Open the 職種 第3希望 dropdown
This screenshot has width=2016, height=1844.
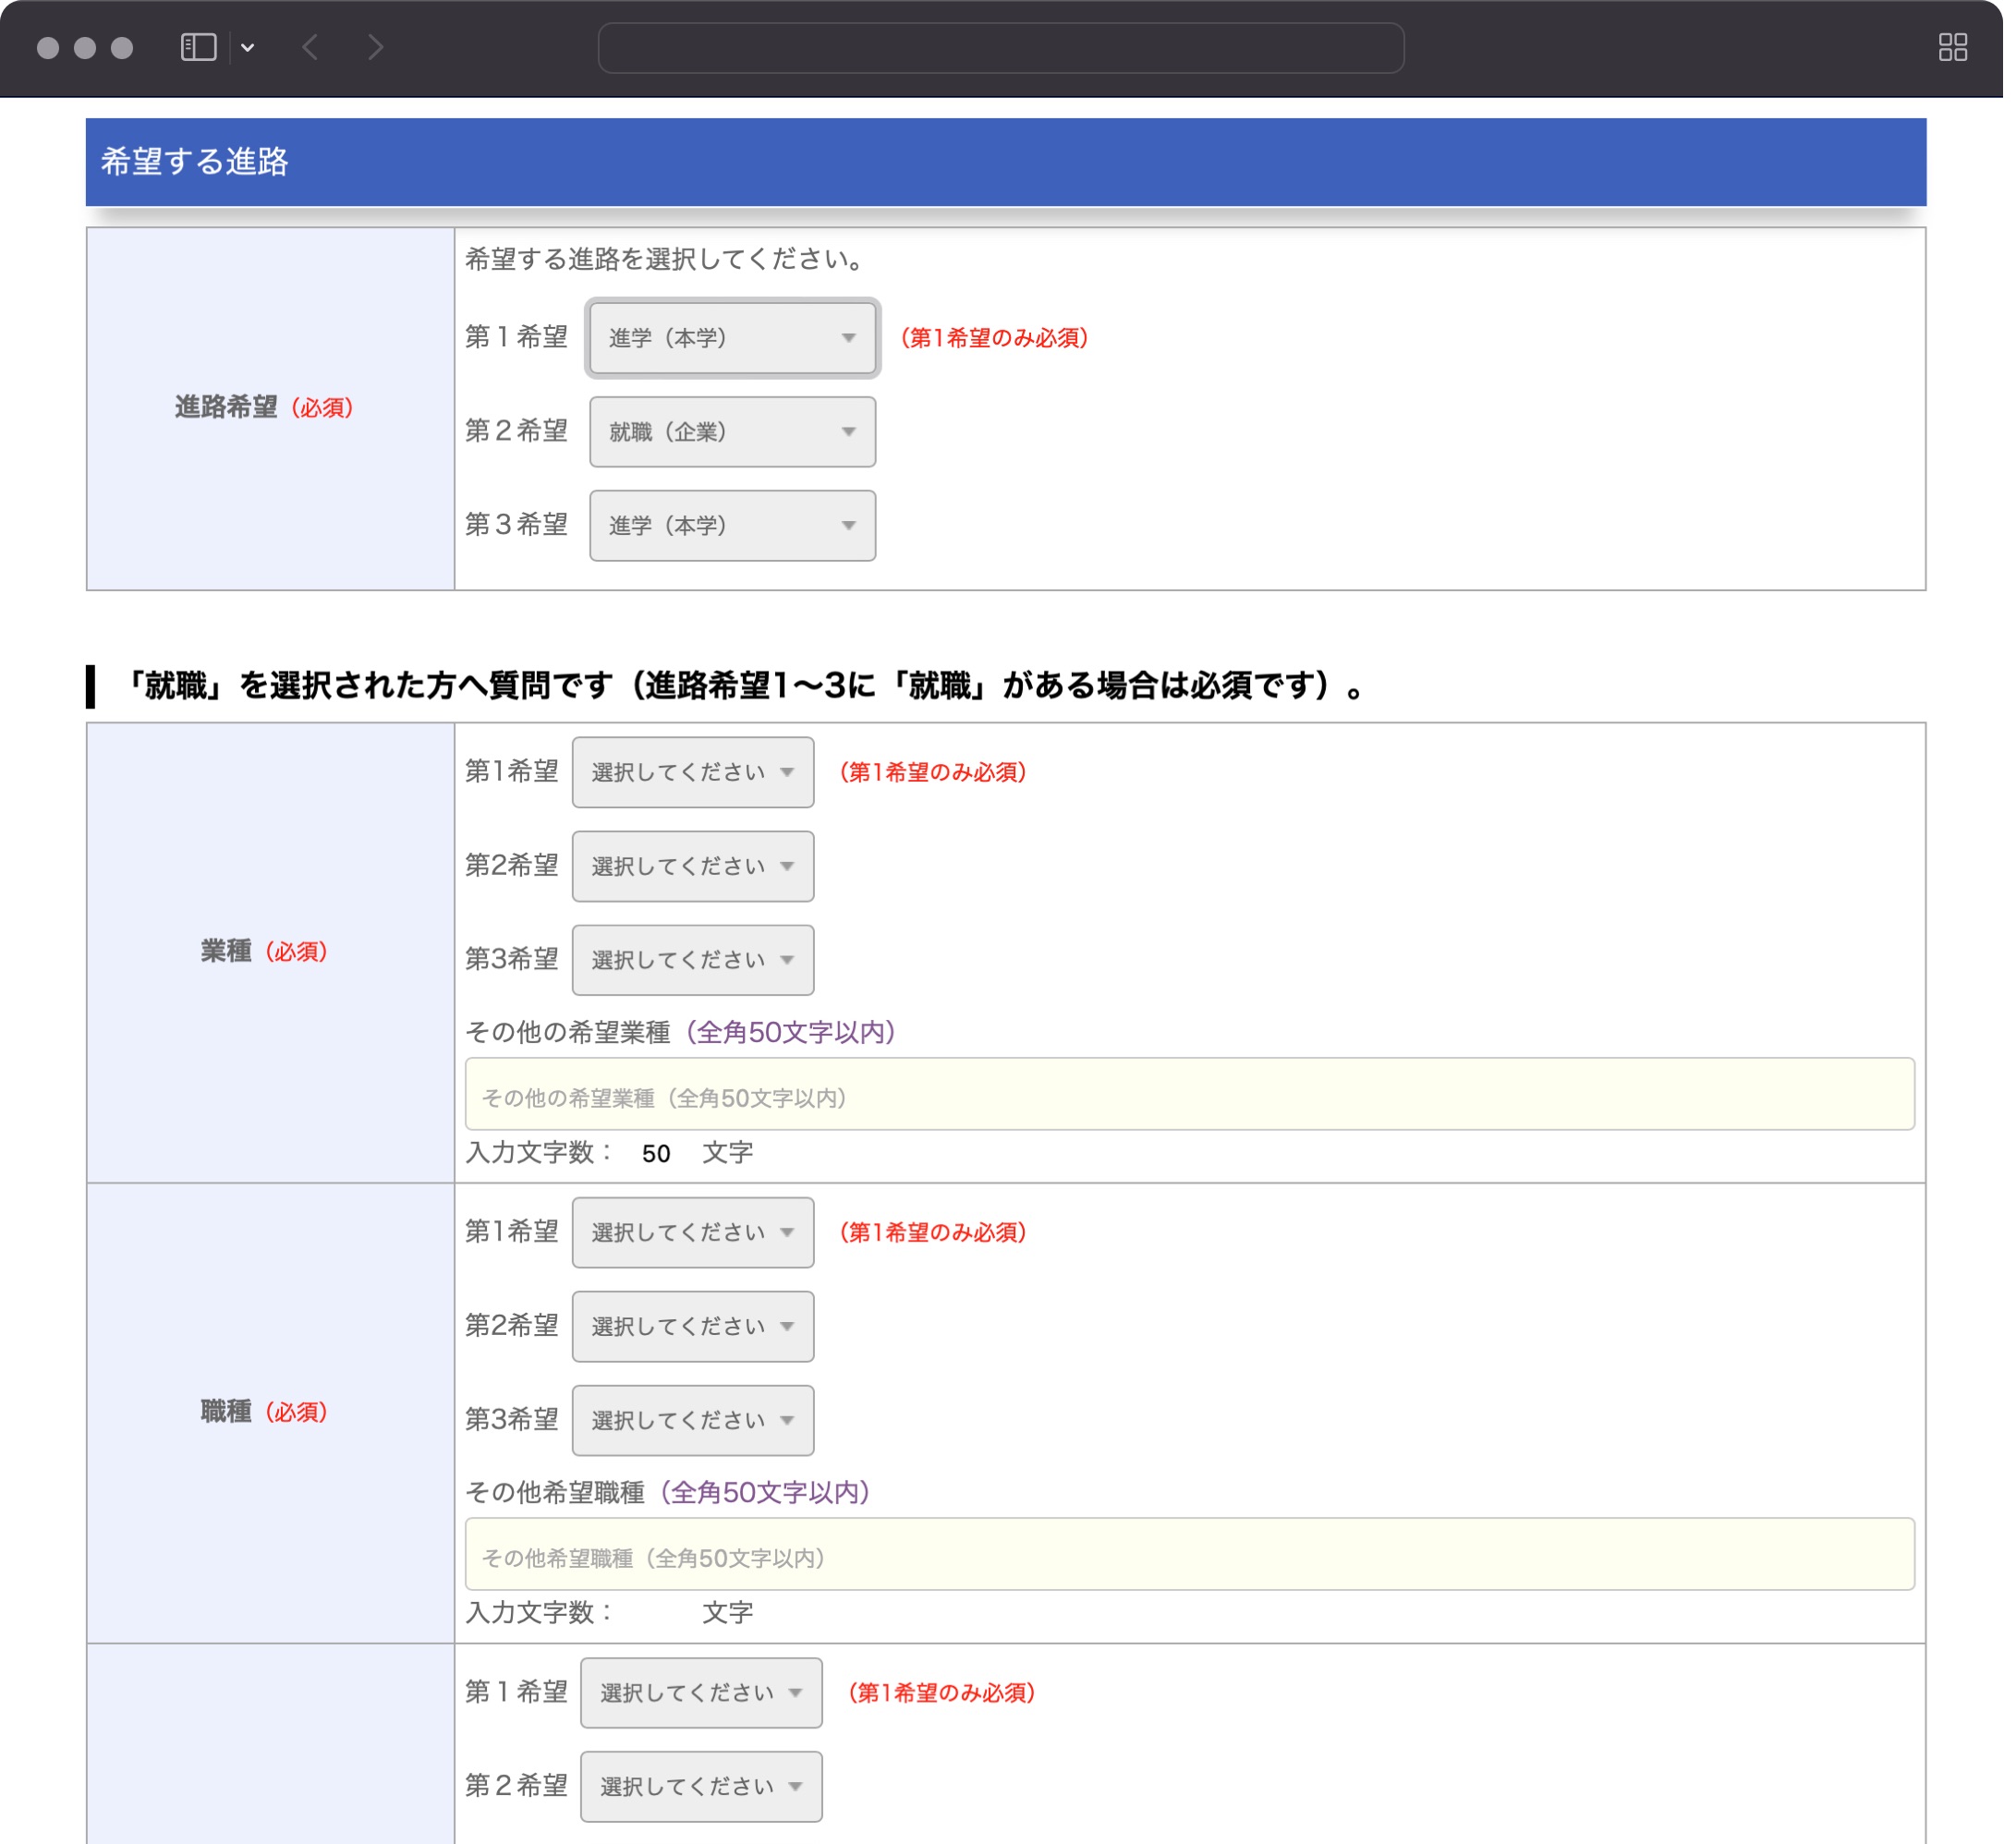pyautogui.click(x=693, y=1420)
